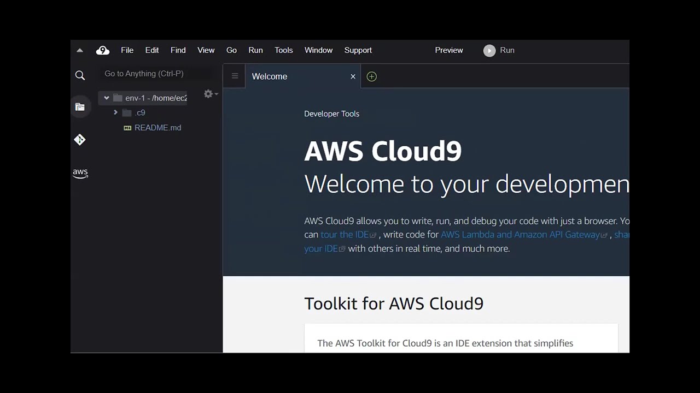Click the Preview button
The image size is (700, 393).
coord(449,50)
